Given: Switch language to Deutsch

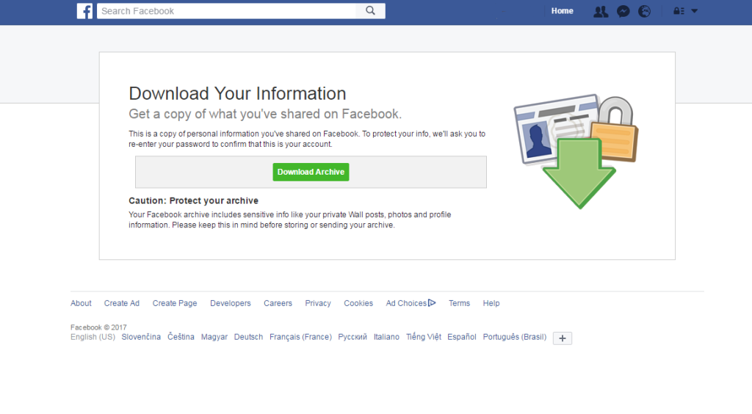Looking at the screenshot, I should pyautogui.click(x=248, y=337).
